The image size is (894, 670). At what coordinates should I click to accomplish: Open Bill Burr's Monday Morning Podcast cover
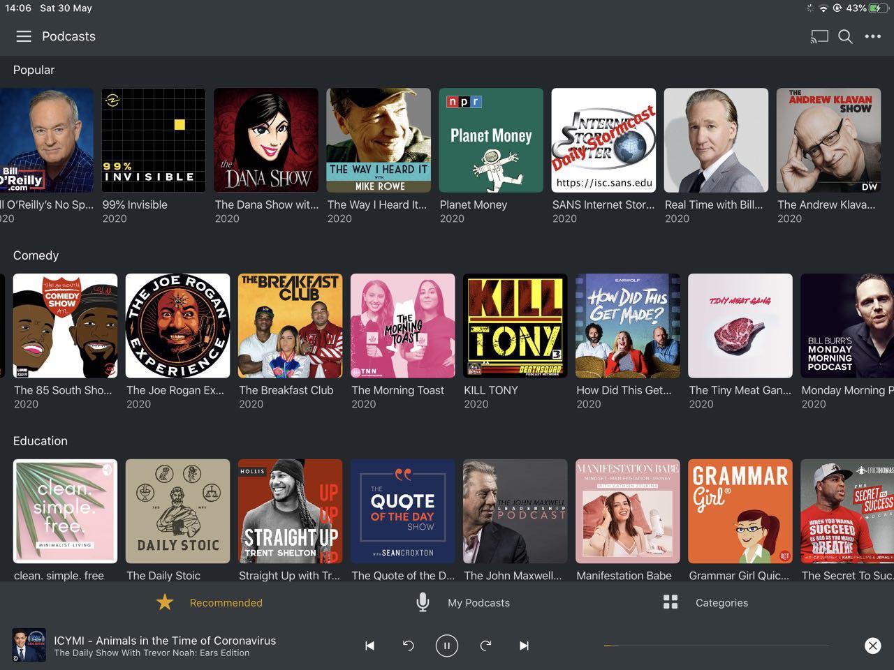[847, 326]
